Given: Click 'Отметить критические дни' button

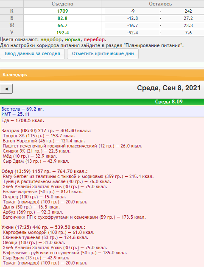Looking at the screenshot, I should click(103, 54).
